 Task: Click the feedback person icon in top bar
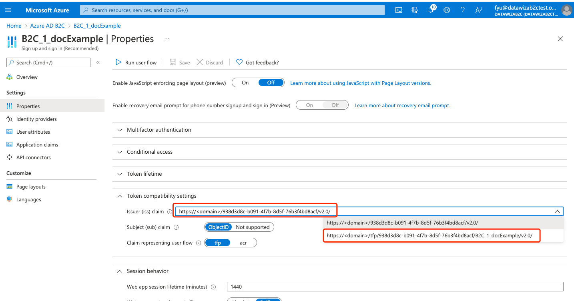[479, 10]
